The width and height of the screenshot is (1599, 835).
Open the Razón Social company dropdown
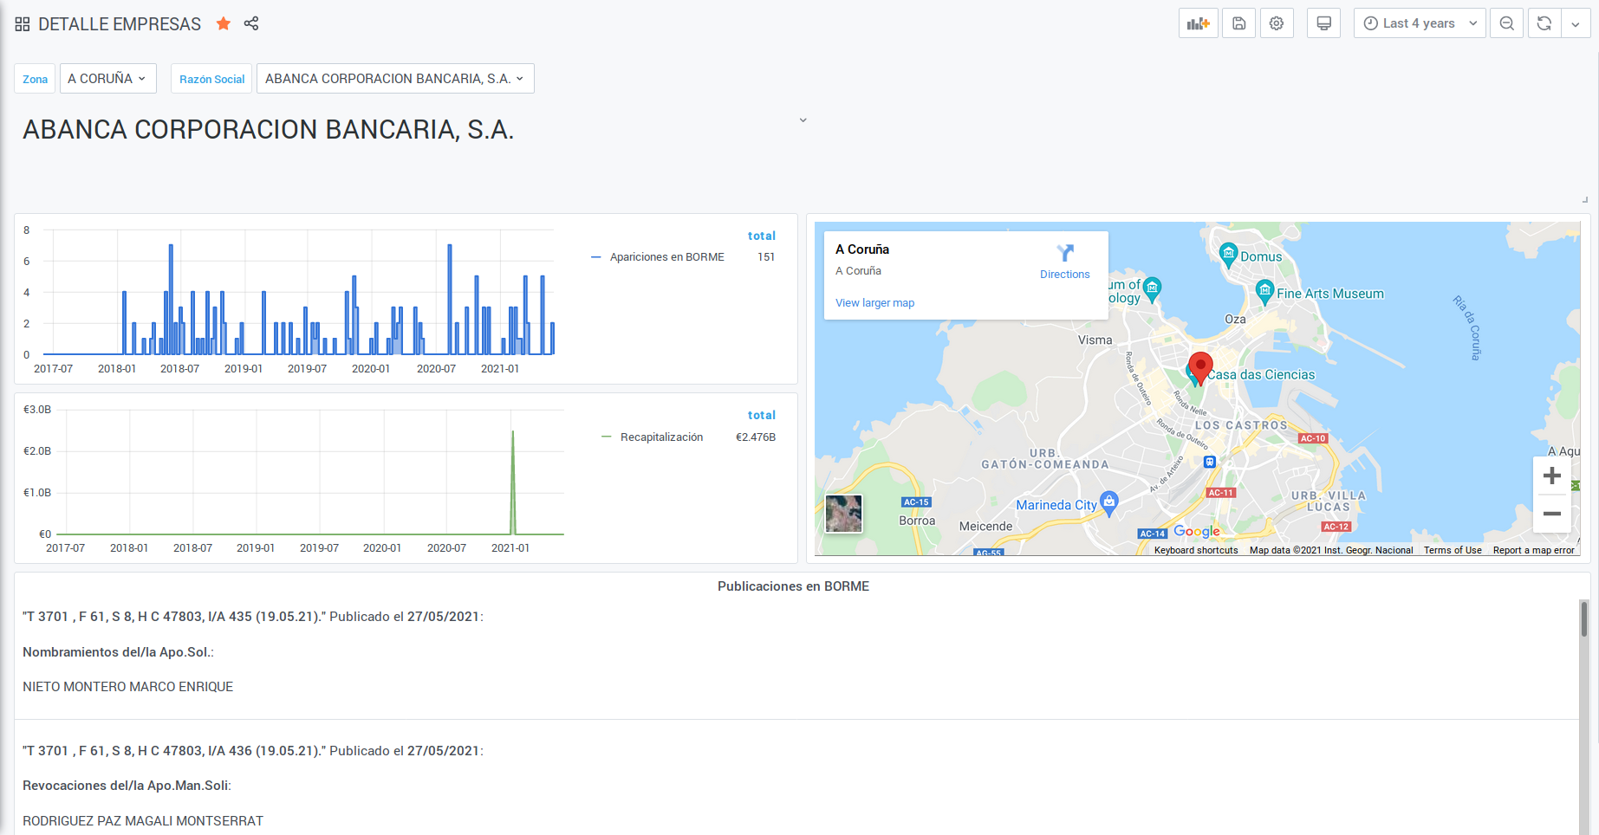395,78
